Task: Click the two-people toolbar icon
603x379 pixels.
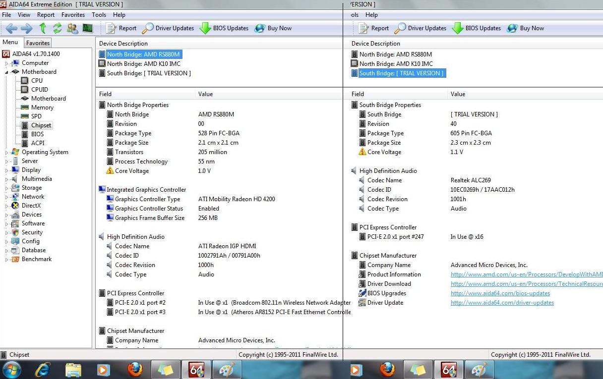Action: (72, 28)
